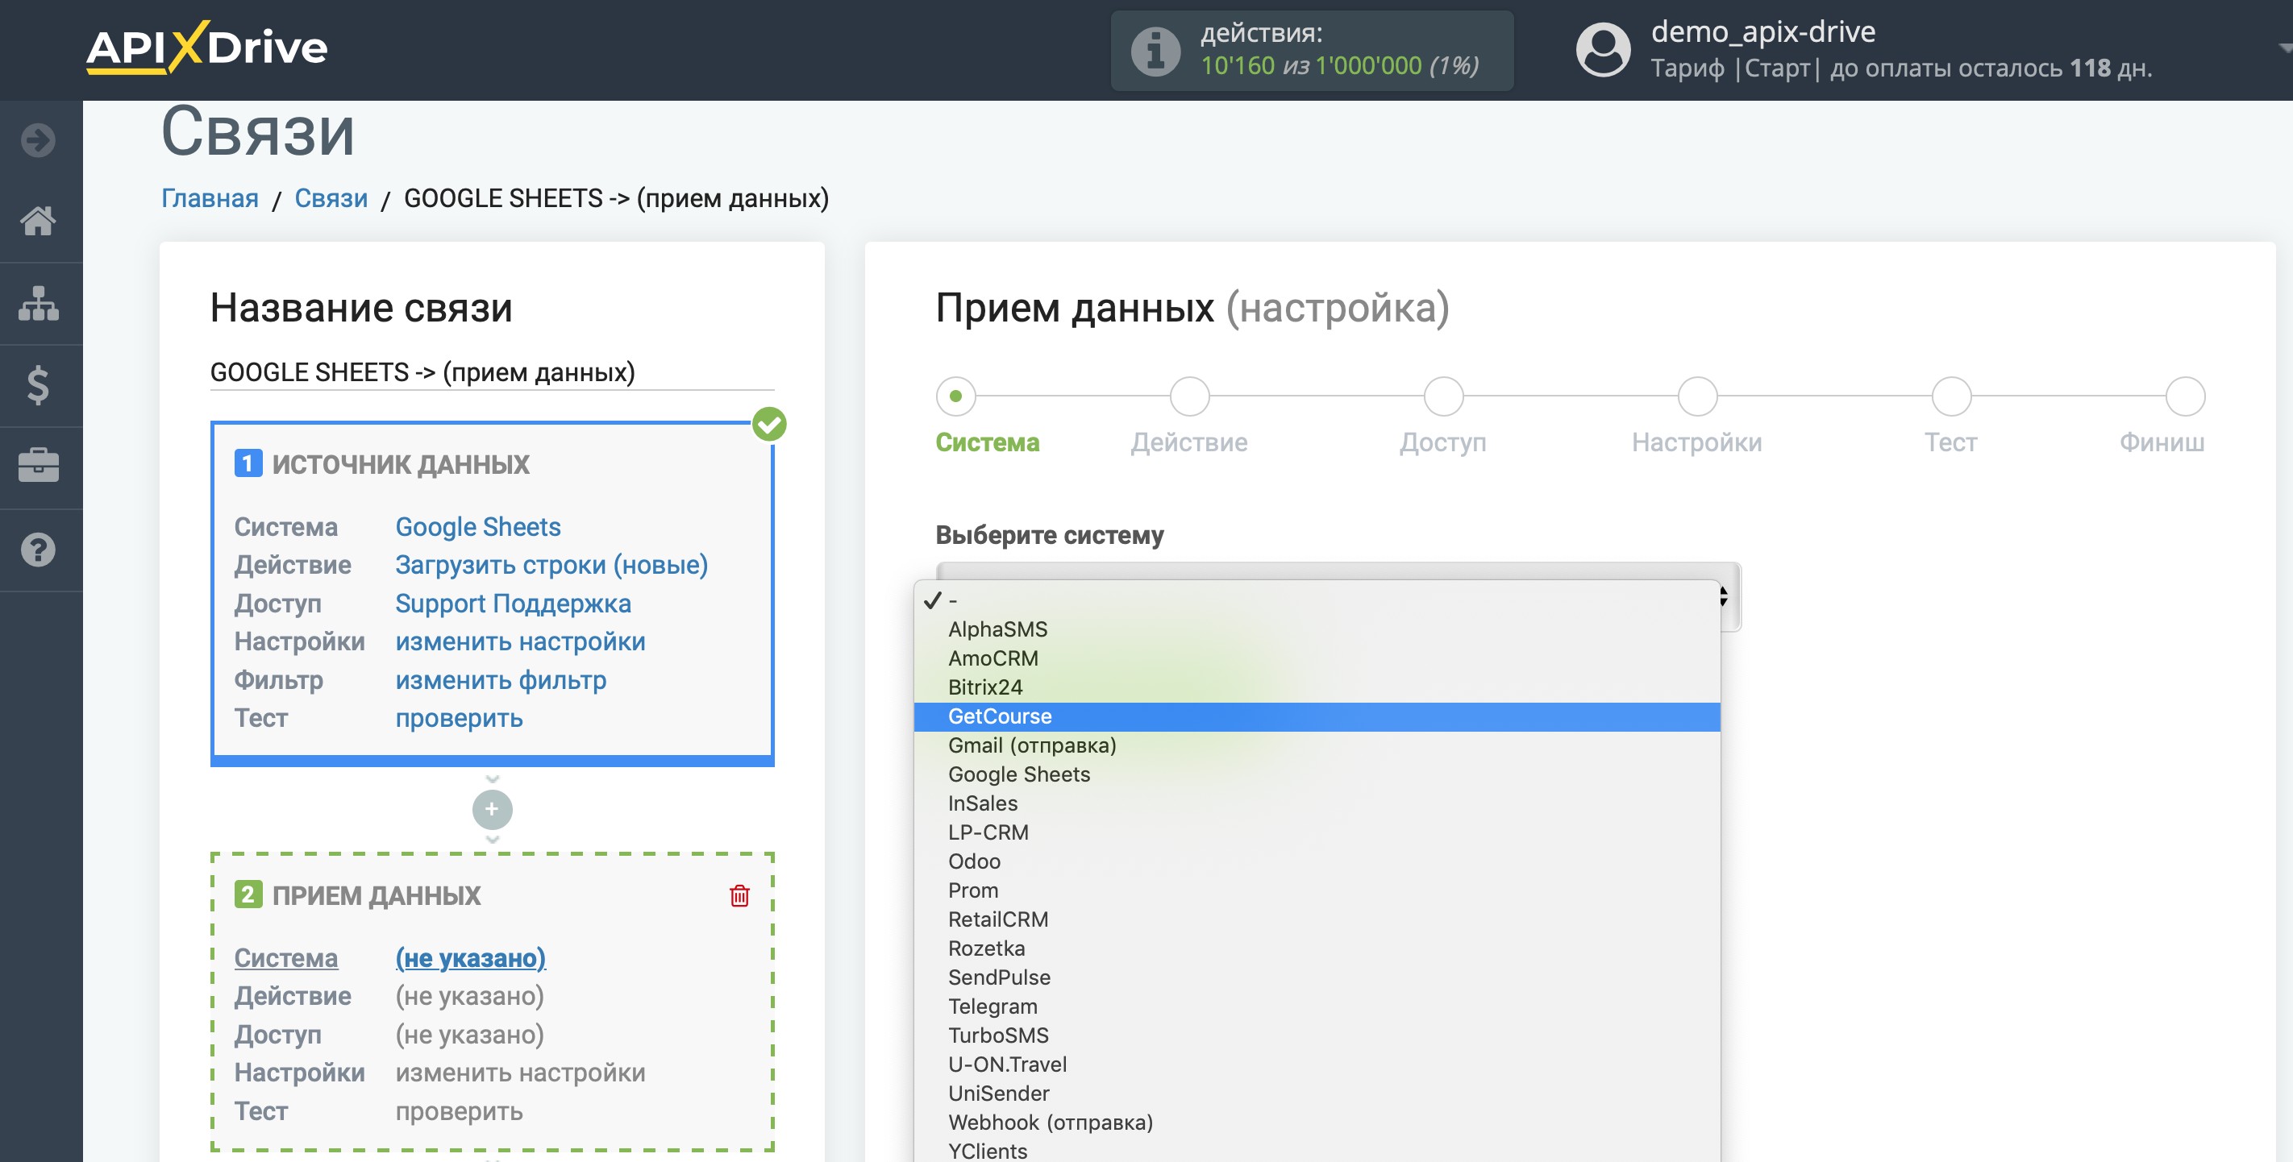
Task: Pick RetailCRM from the system options
Action: tap(1317, 920)
